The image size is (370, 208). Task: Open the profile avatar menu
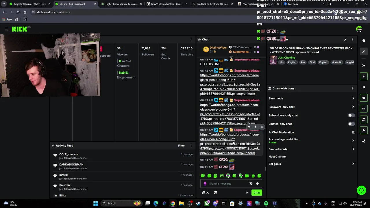[359, 29]
